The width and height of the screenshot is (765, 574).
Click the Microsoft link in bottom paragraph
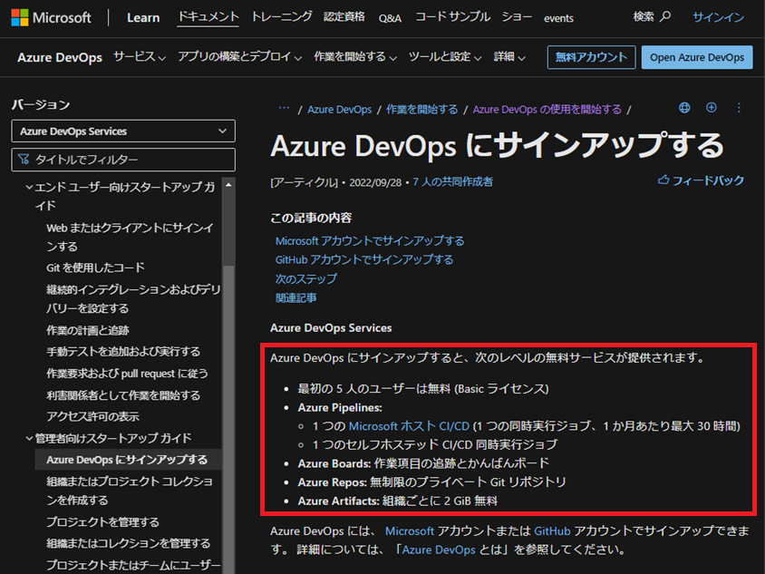pyautogui.click(x=410, y=531)
